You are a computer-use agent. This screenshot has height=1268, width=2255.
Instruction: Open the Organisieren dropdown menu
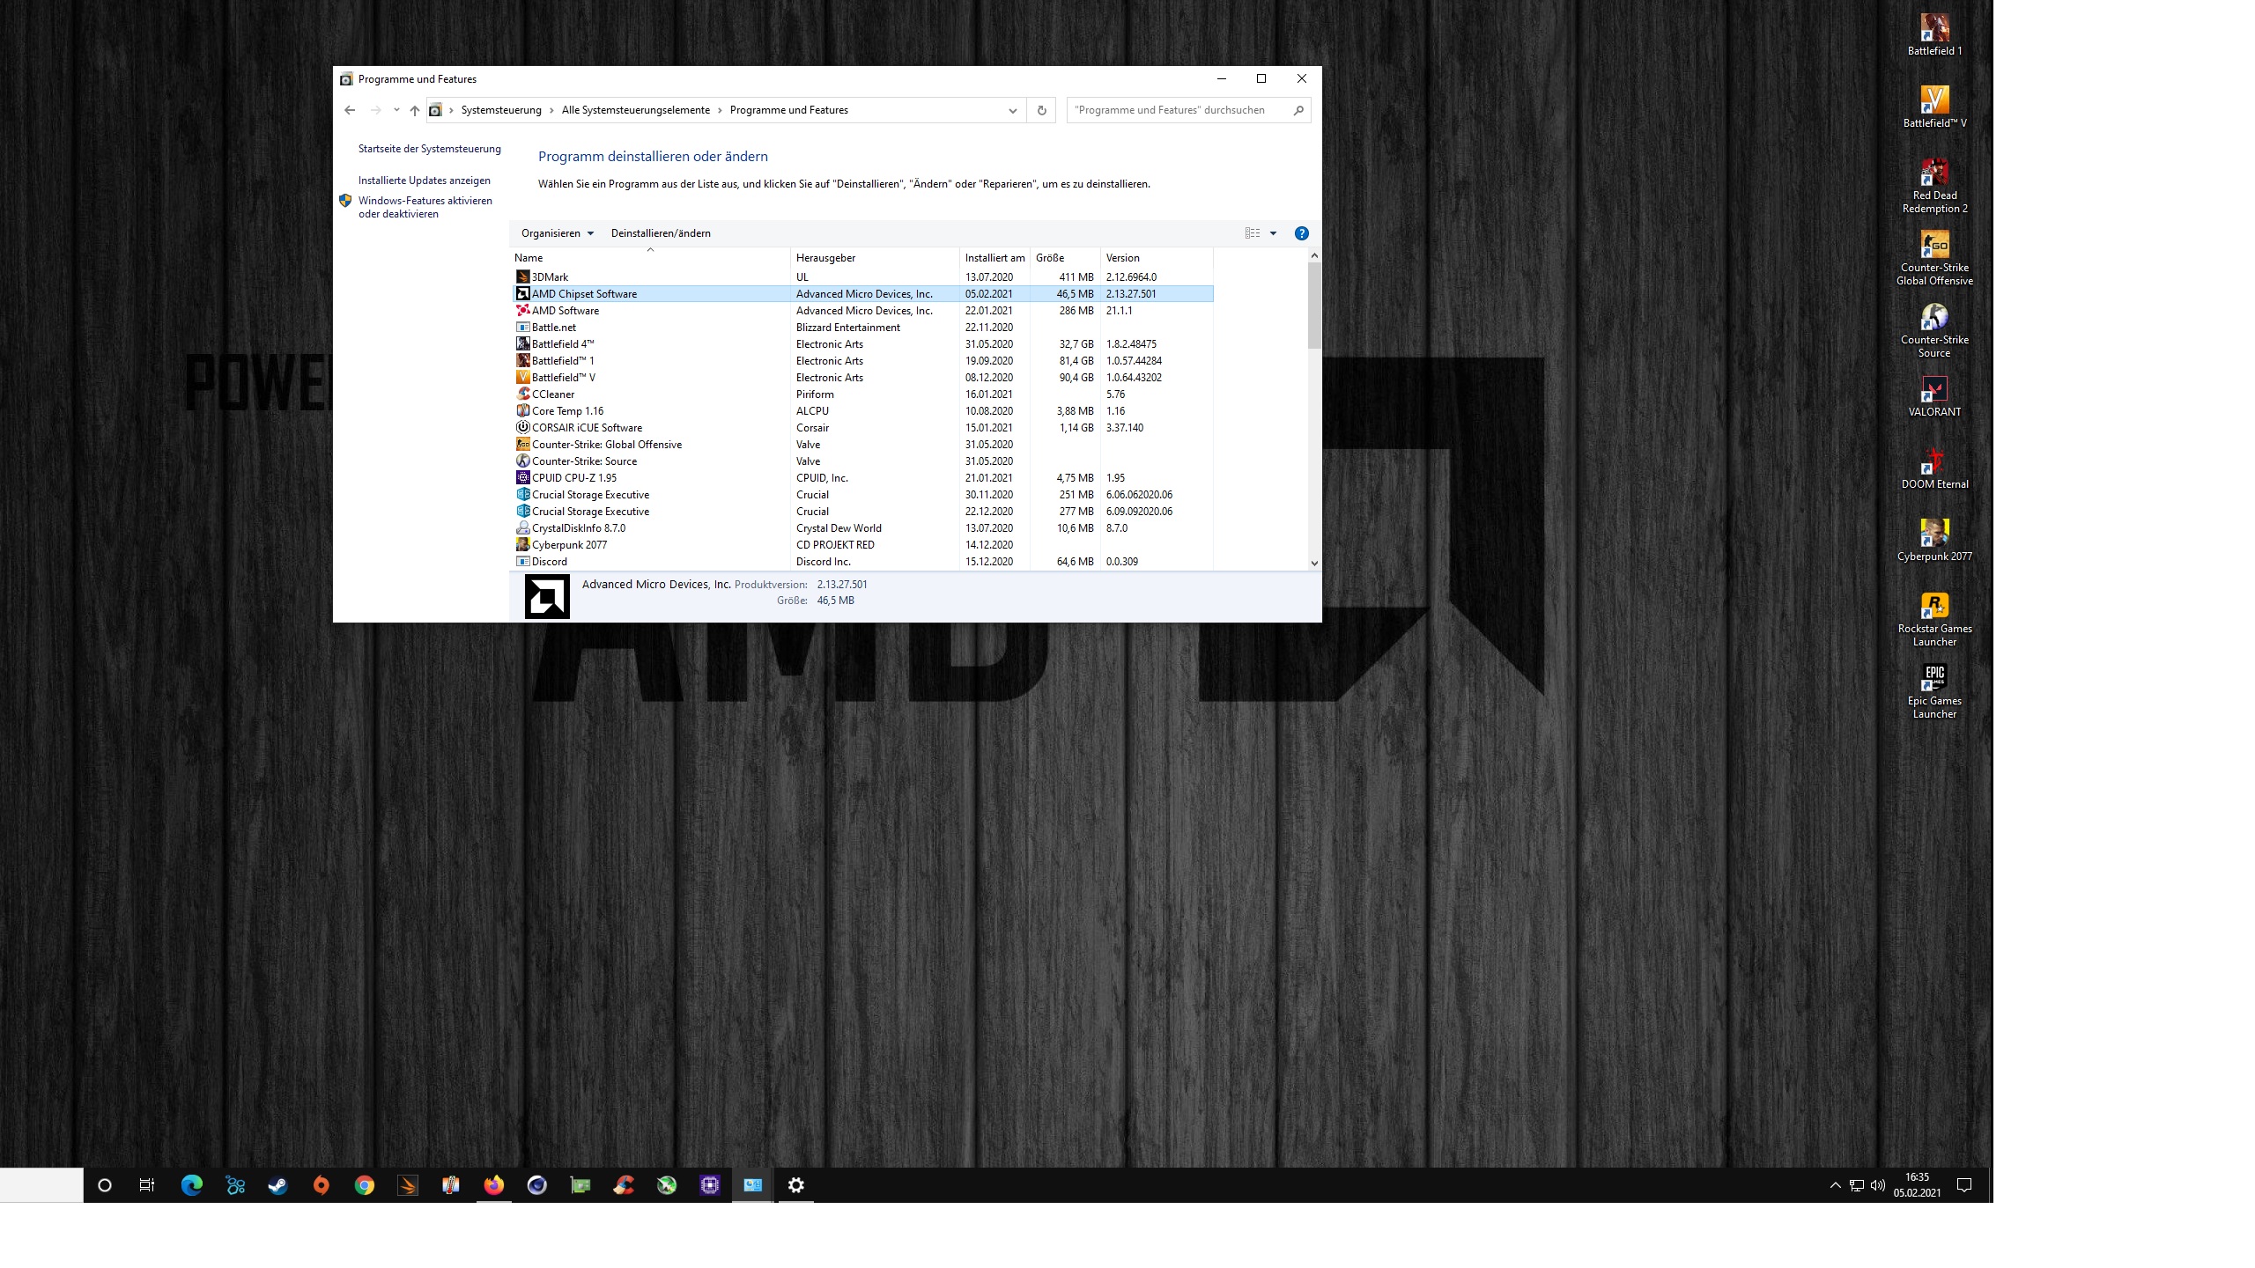(558, 233)
